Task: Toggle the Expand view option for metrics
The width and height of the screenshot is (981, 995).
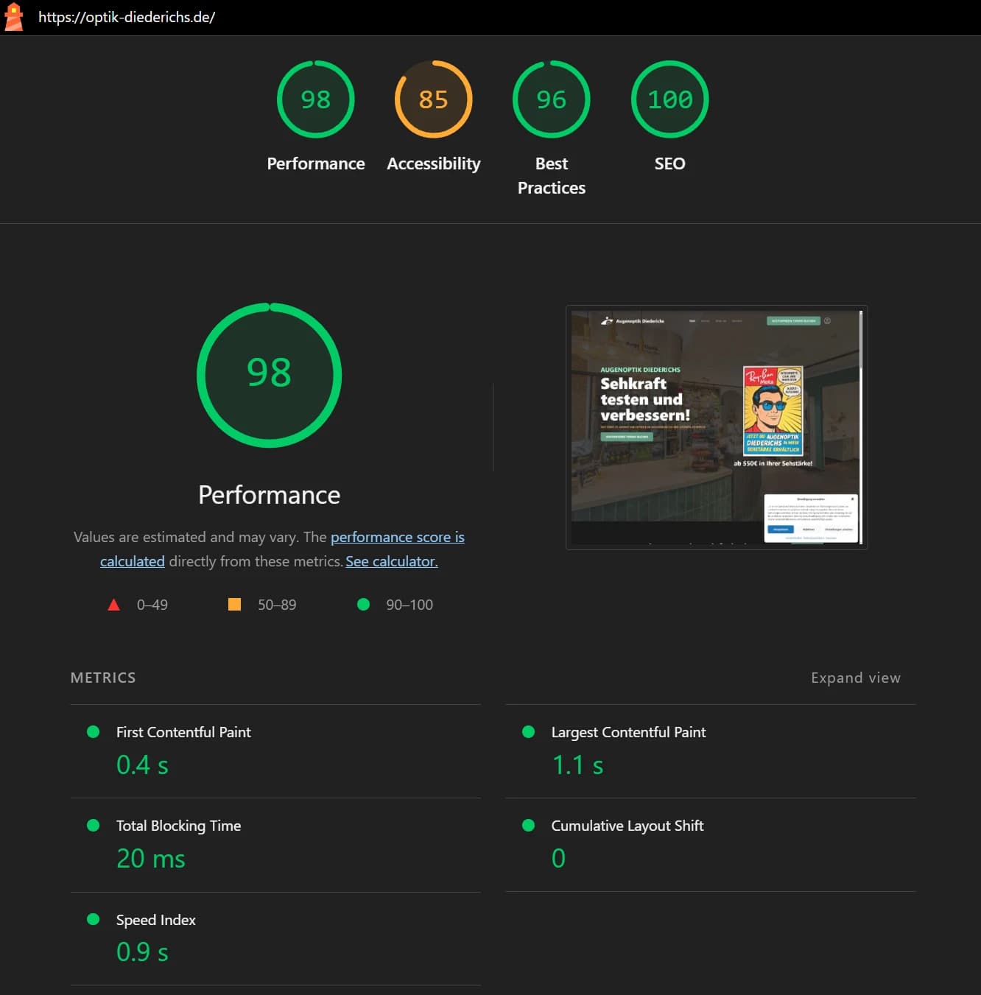Action: tap(855, 678)
